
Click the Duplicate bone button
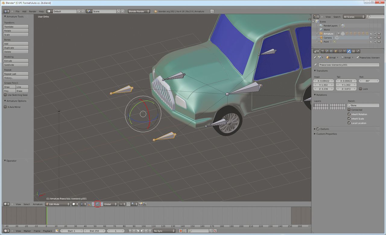[x=16, y=48]
